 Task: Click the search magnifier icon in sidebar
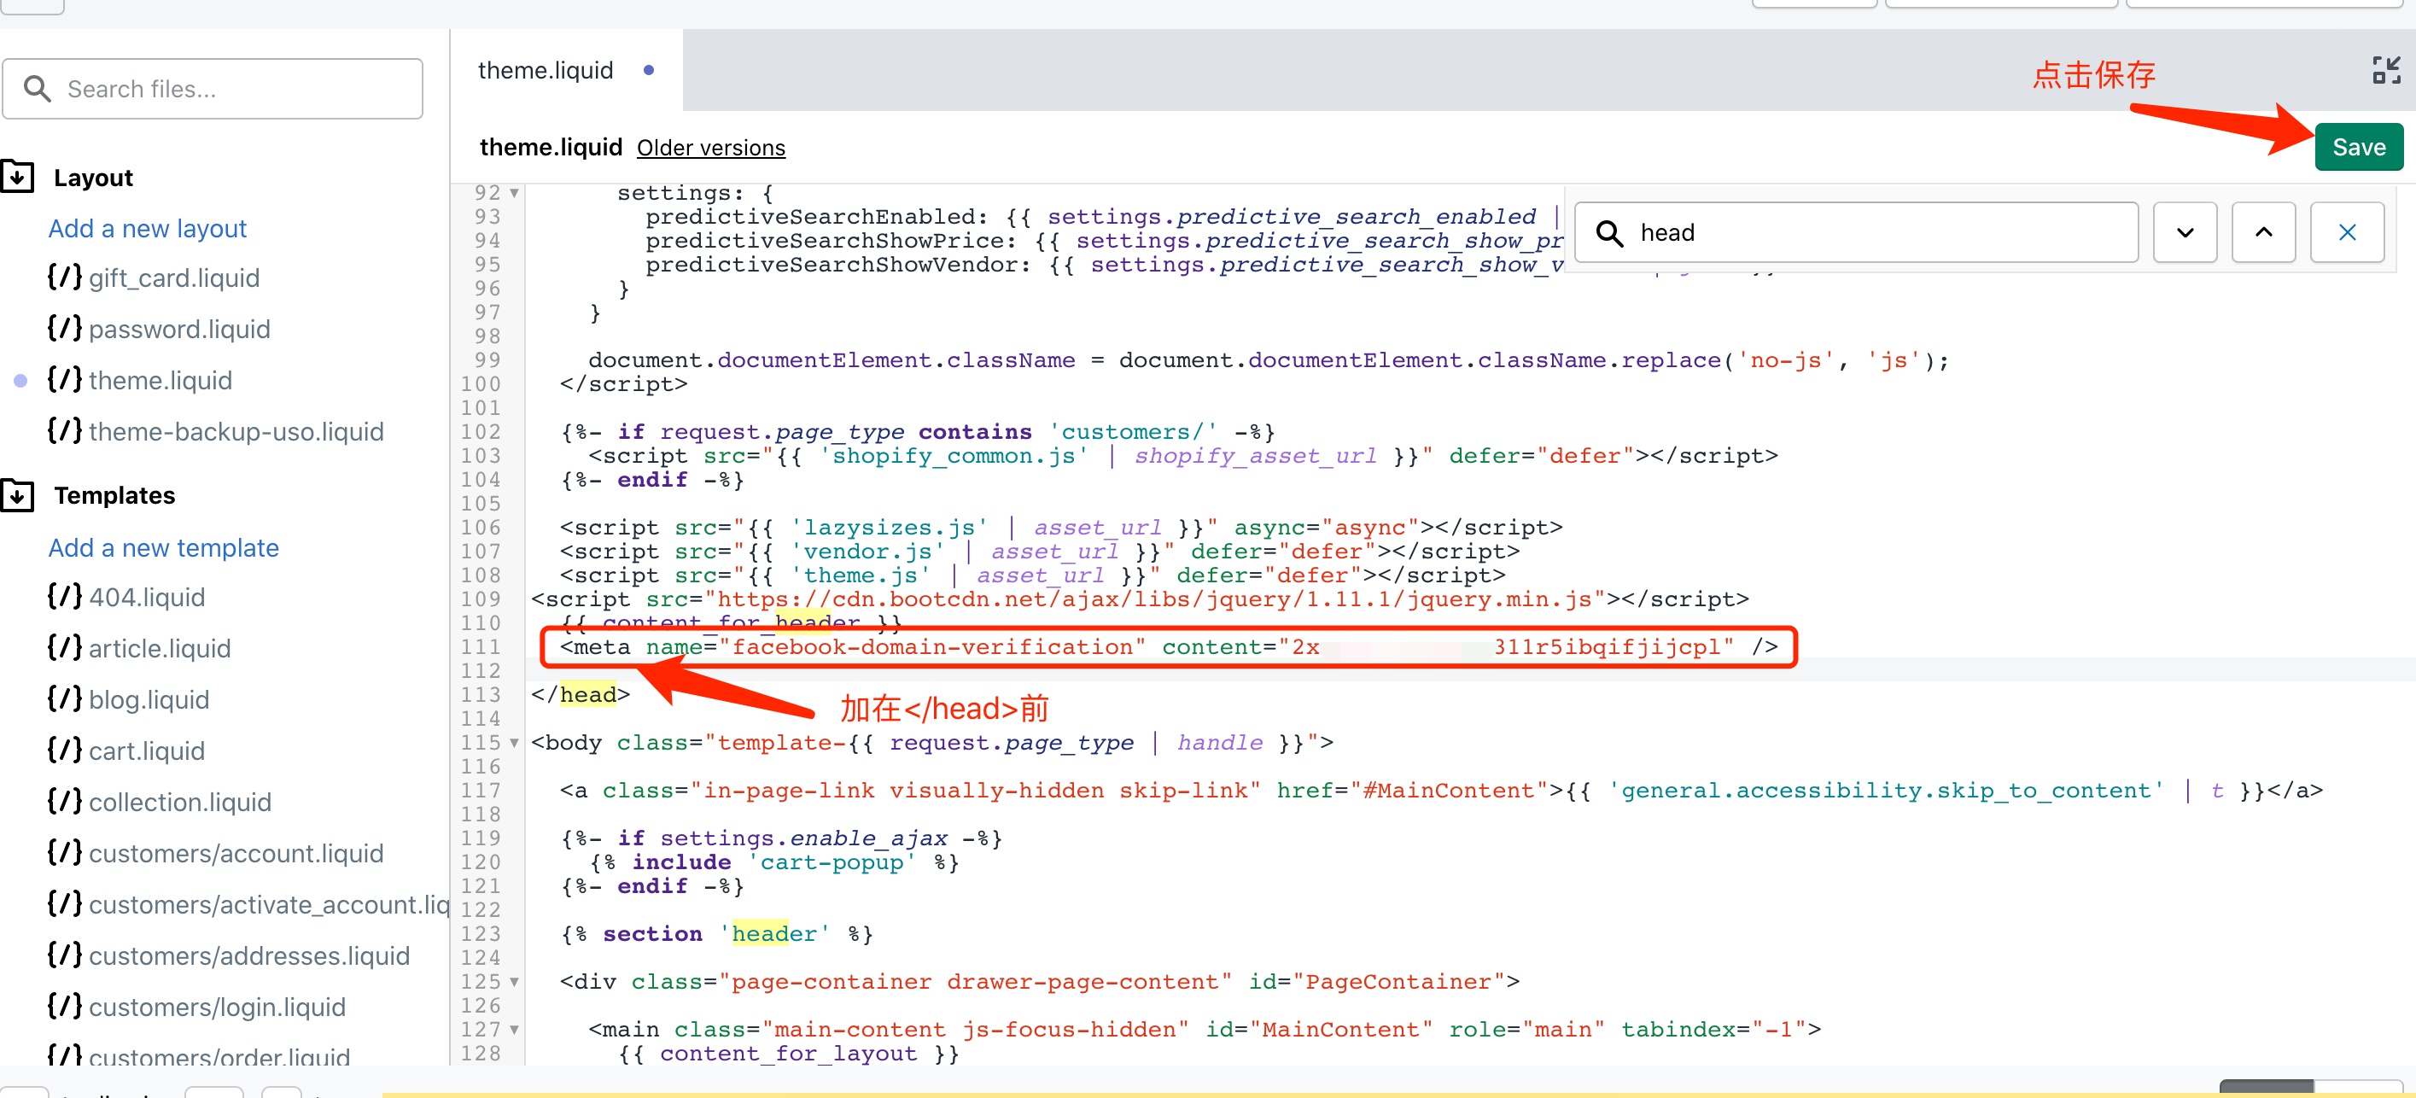pyautogui.click(x=38, y=89)
